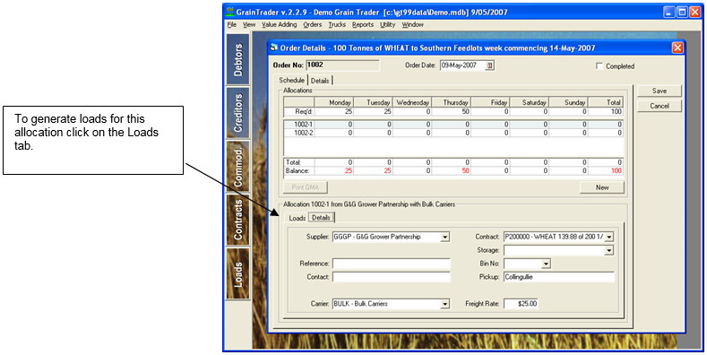Open the Commod. sidebar panel

coord(237,166)
